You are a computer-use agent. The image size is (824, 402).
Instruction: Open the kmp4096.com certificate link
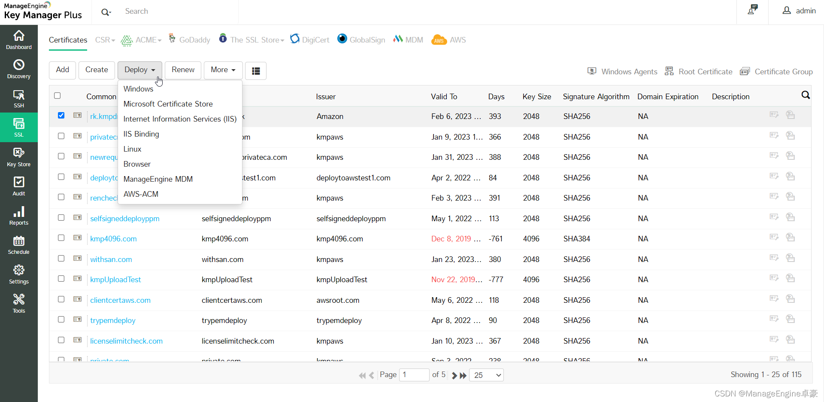click(x=113, y=239)
